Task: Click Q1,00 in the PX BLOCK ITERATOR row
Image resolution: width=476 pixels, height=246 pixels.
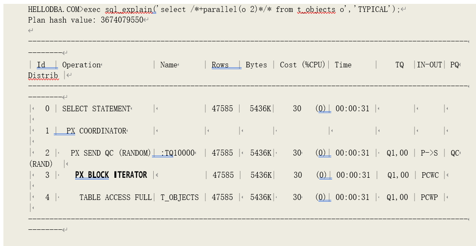Action: (x=398, y=175)
